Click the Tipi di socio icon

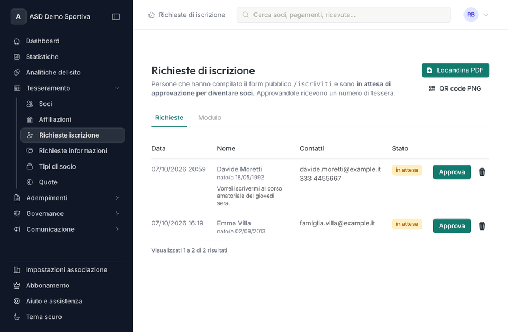coord(29,167)
